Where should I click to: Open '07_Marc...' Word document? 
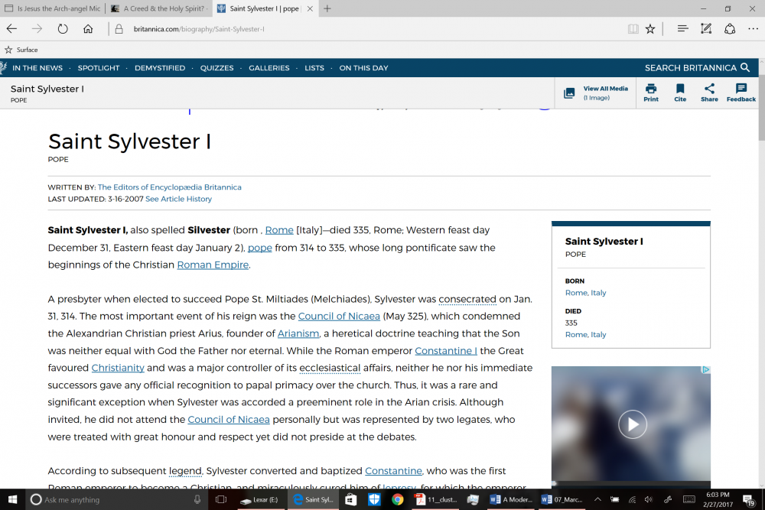(562, 499)
